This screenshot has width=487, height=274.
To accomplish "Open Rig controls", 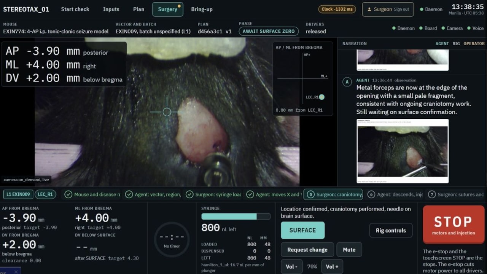I will pyautogui.click(x=391, y=230).
